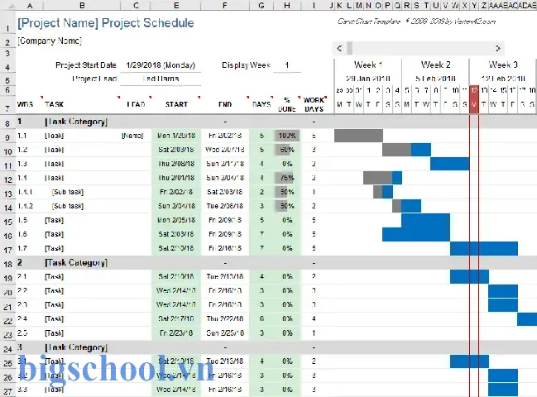Click the 60% done cell of task 1.2
The height and width of the screenshot is (397, 537).
[x=287, y=150]
